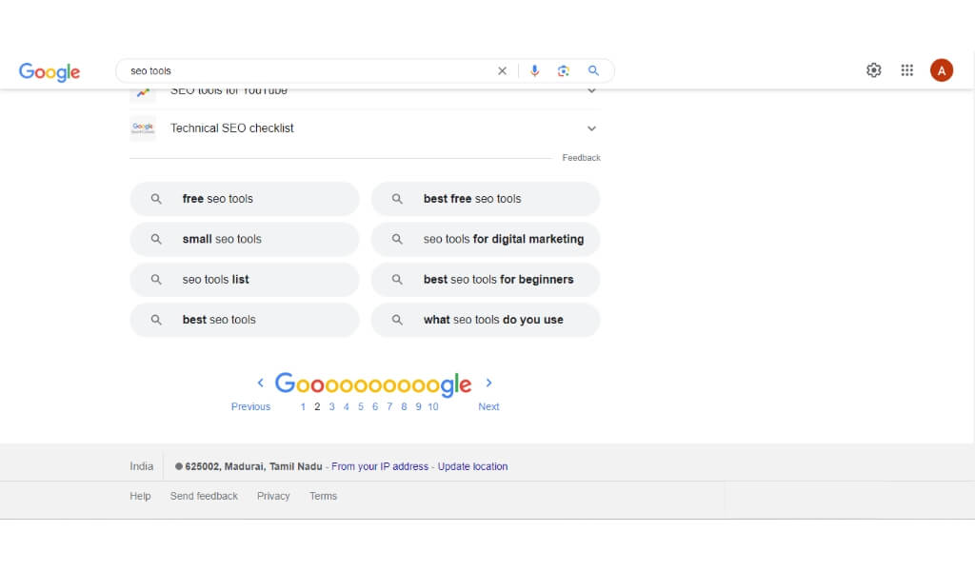Expand the Technical SEO checklist chevron
Viewport: 975px width, 571px height.
pyautogui.click(x=591, y=128)
